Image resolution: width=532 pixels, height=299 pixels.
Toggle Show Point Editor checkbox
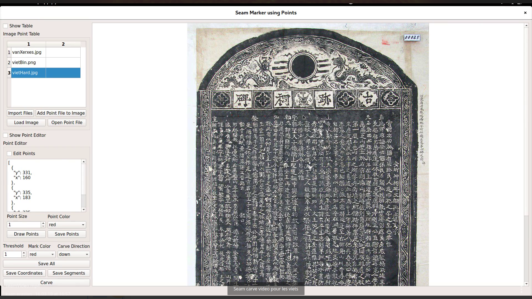coord(6,135)
